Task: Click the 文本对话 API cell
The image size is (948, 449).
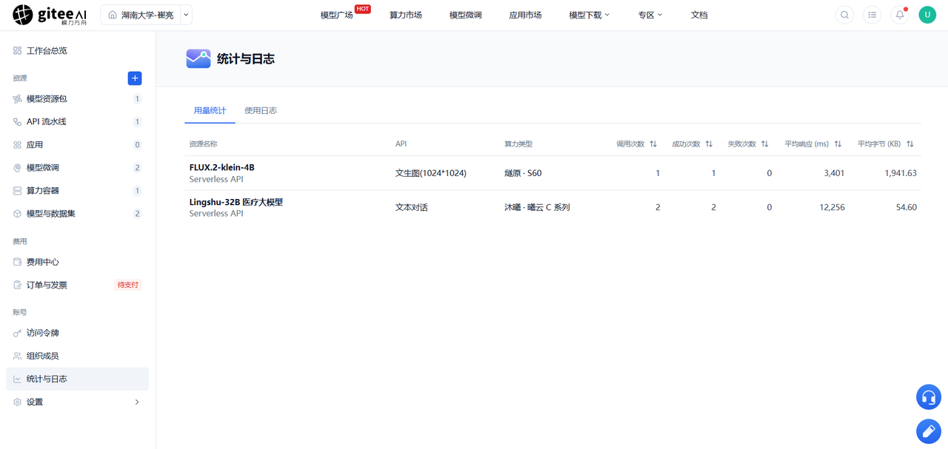Action: coord(412,208)
